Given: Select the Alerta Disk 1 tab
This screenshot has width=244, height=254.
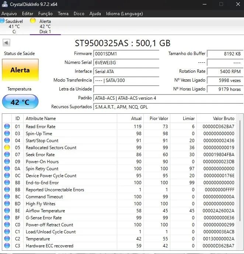Looking at the screenshot, I should (45, 26).
